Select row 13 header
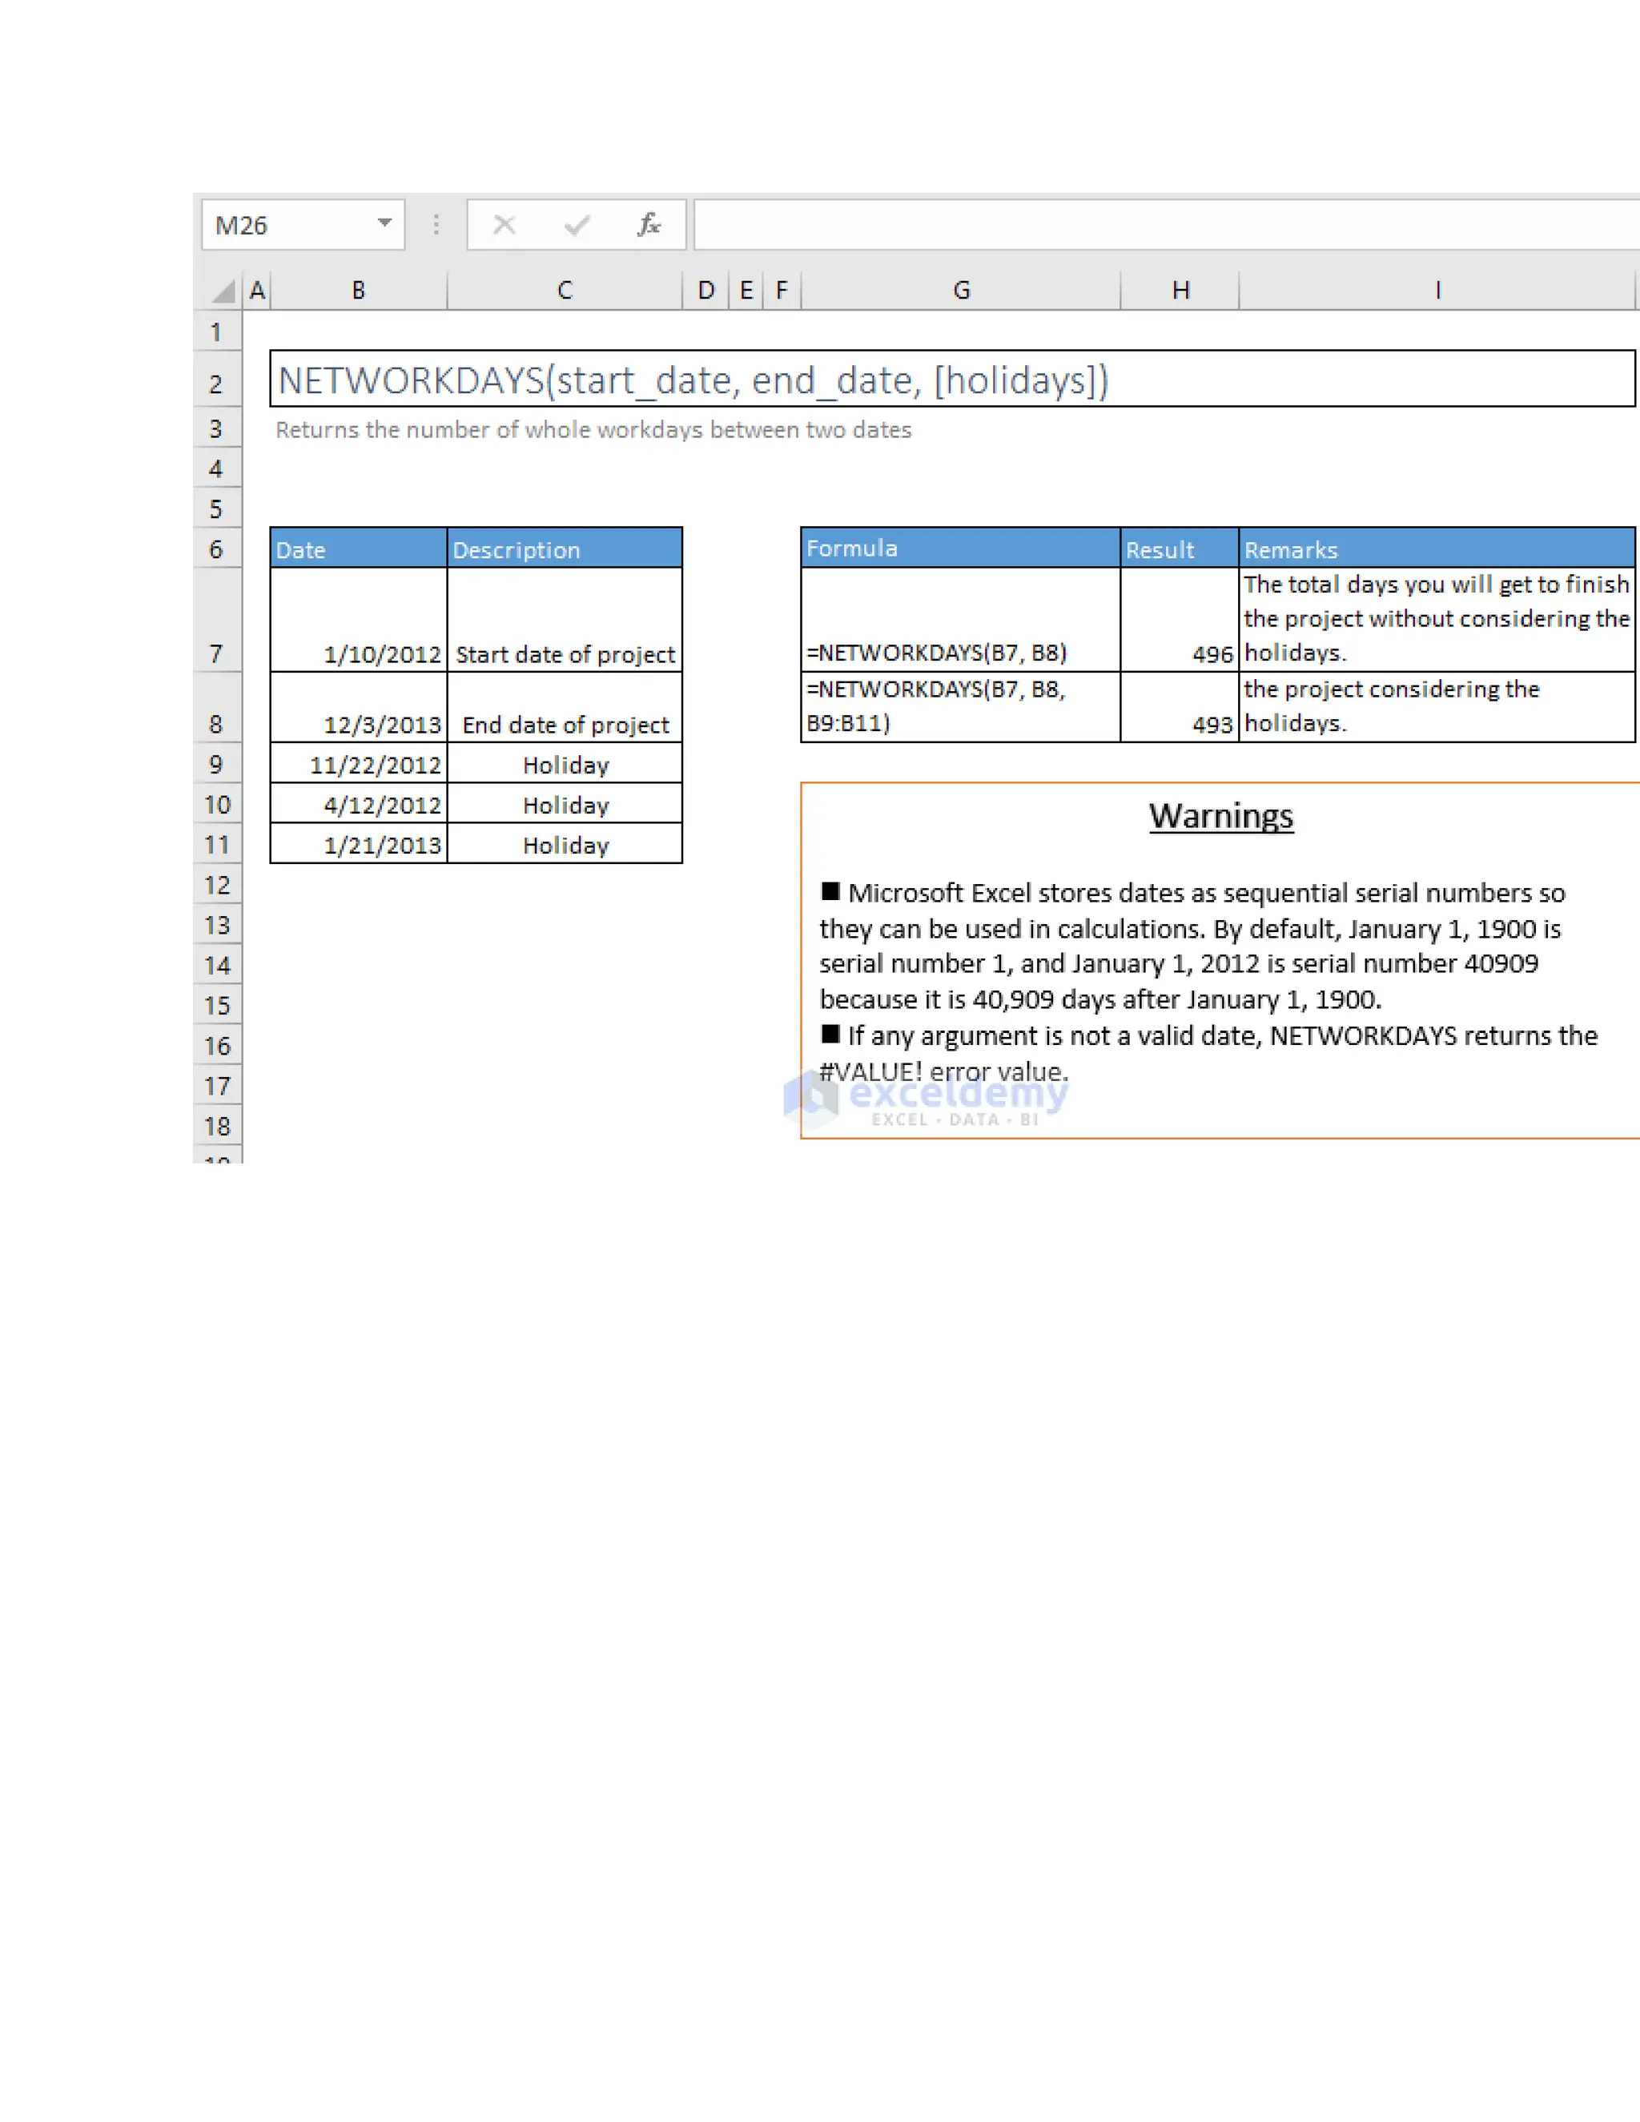The image size is (1640, 2122). pos(217,925)
